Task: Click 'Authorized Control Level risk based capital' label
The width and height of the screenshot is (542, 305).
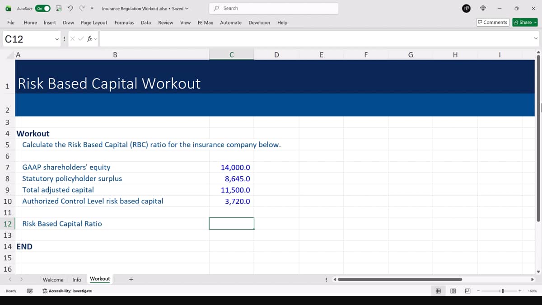Action: click(x=93, y=201)
